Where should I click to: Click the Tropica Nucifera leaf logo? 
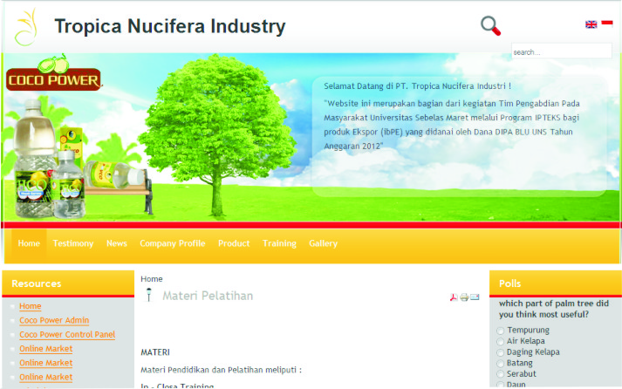coord(26,27)
